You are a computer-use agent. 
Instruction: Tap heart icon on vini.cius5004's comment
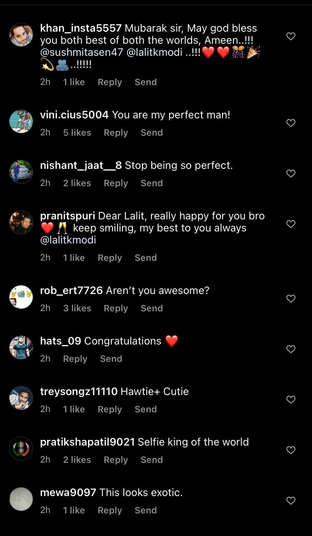click(x=291, y=123)
